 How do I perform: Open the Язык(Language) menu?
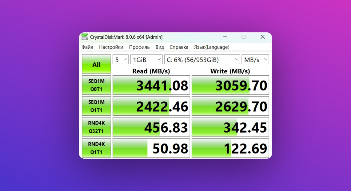(x=212, y=47)
